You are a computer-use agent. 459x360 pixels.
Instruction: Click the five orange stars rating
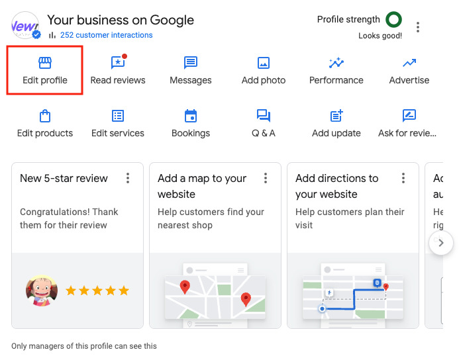coord(97,291)
